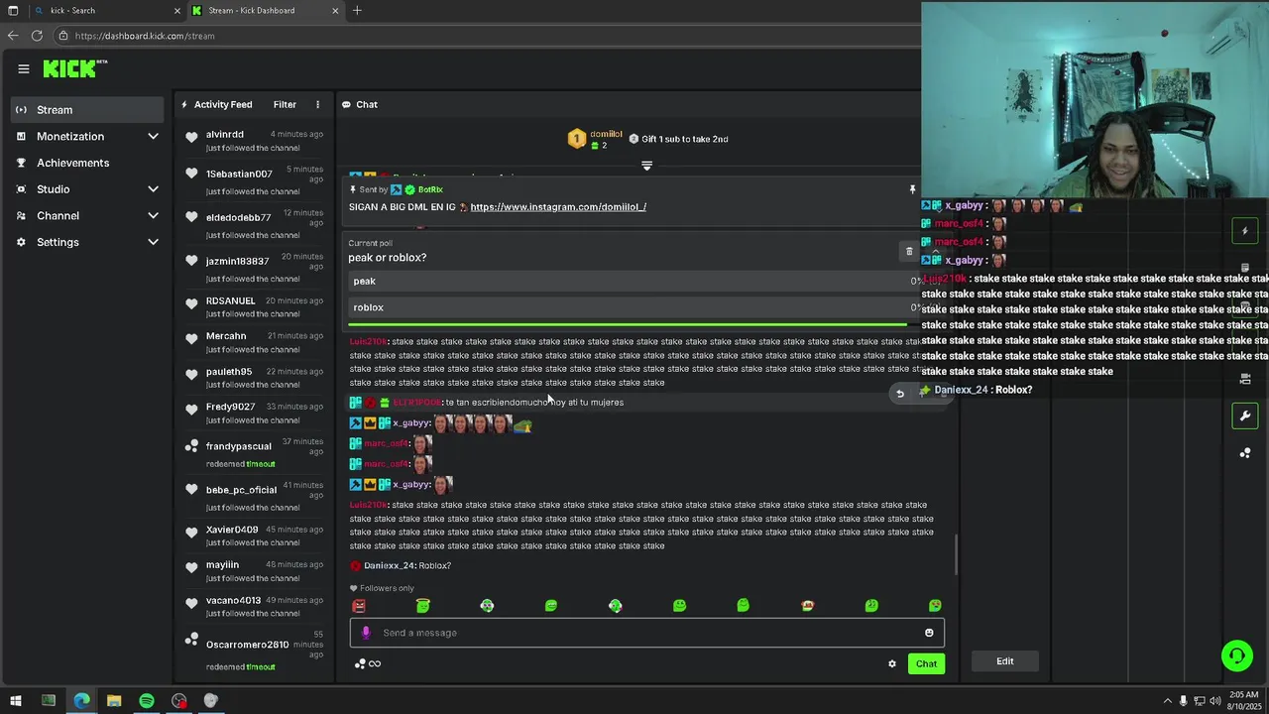
Task: Open the emoji picker in the message box
Action: (x=929, y=633)
